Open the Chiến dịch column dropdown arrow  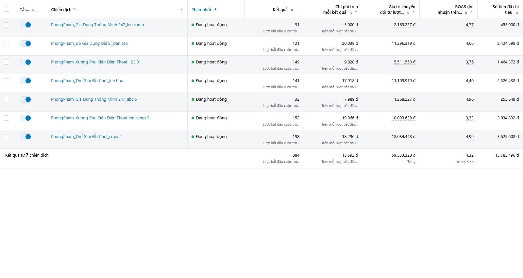pos(181,9)
